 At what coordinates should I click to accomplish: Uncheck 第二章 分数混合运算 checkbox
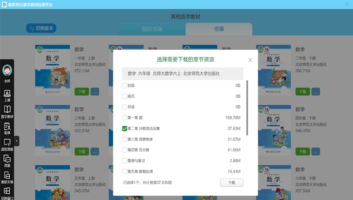[x=124, y=128]
